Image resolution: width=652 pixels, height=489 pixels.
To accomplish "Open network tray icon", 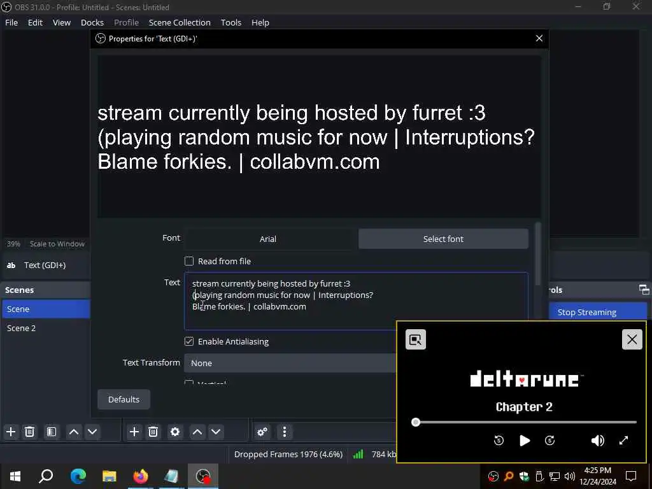I will [555, 476].
